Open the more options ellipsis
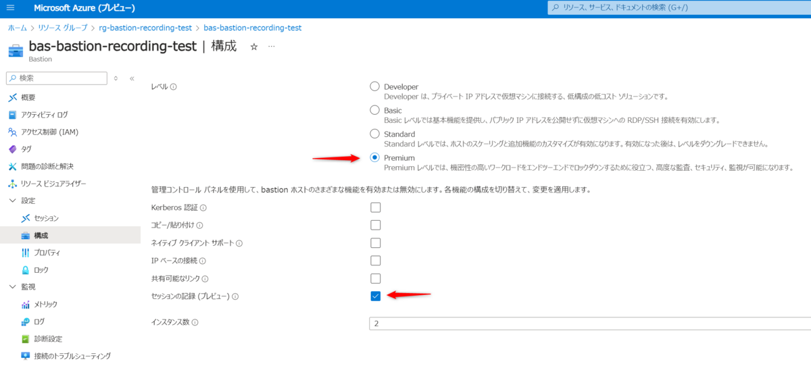 [x=272, y=47]
